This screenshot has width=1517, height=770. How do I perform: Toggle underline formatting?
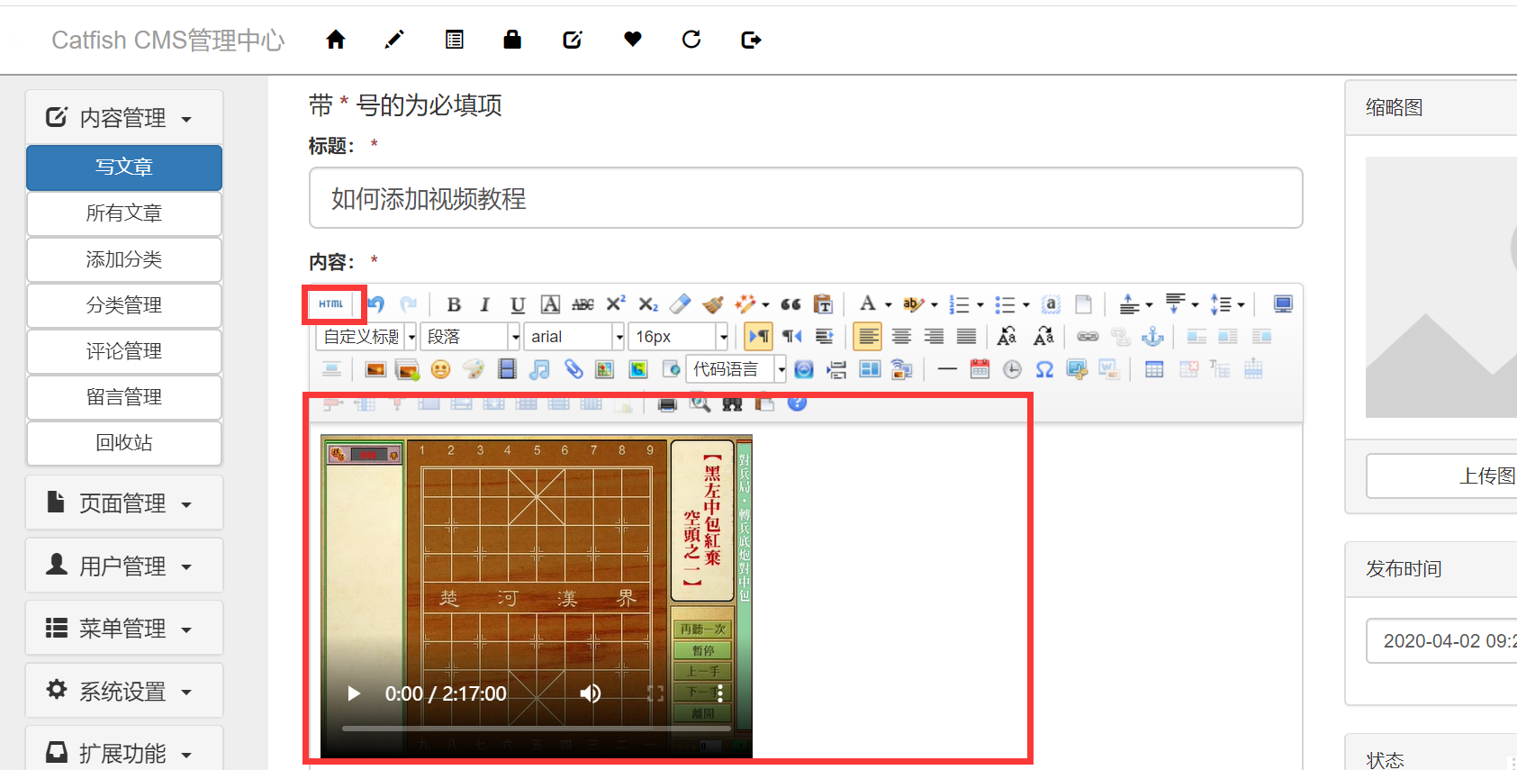pyautogui.click(x=517, y=304)
